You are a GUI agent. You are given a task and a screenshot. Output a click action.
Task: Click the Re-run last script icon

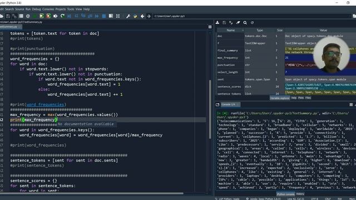62,16
